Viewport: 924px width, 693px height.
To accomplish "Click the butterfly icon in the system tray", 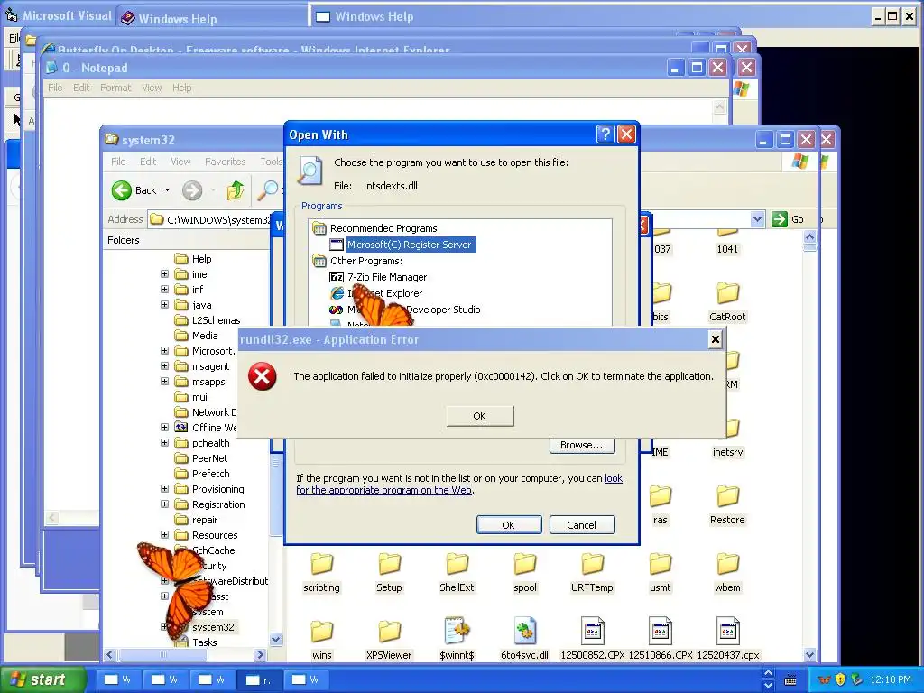I will coord(824,679).
